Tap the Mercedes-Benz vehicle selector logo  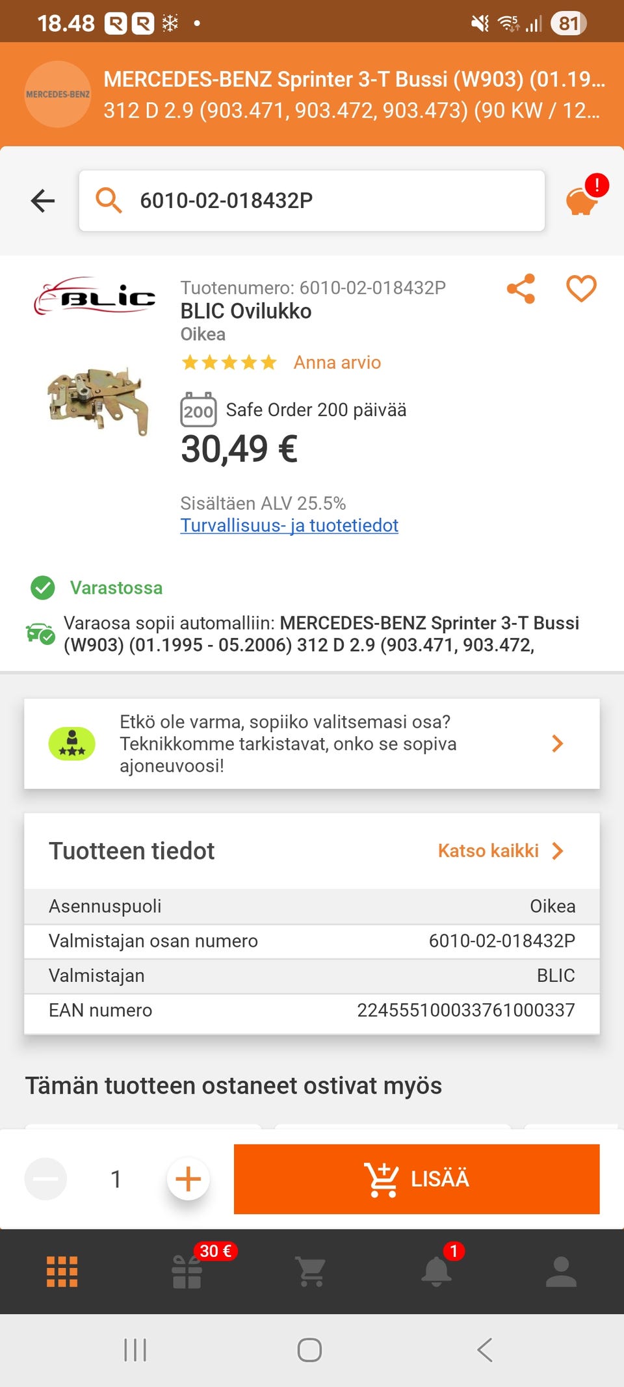click(x=58, y=94)
